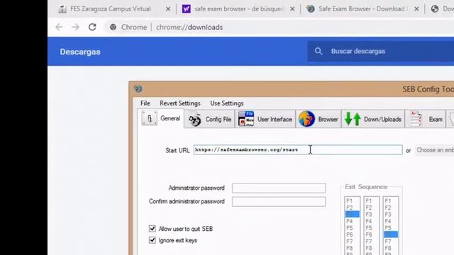Switch to FES Zaragoza Campus Virtual tab
The width and height of the screenshot is (454, 255).
[111, 9]
